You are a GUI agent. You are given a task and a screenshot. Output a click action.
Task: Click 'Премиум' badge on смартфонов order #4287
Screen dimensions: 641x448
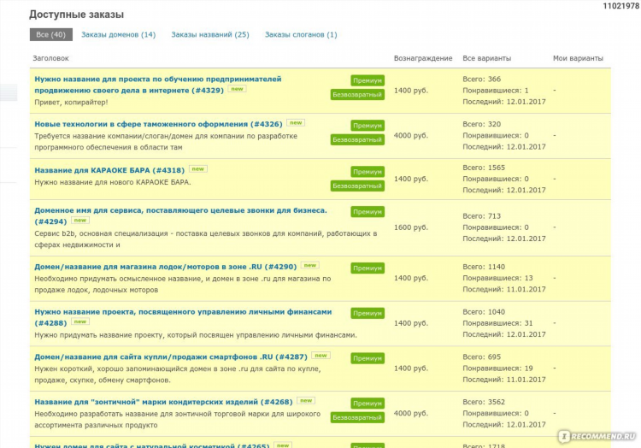click(368, 358)
